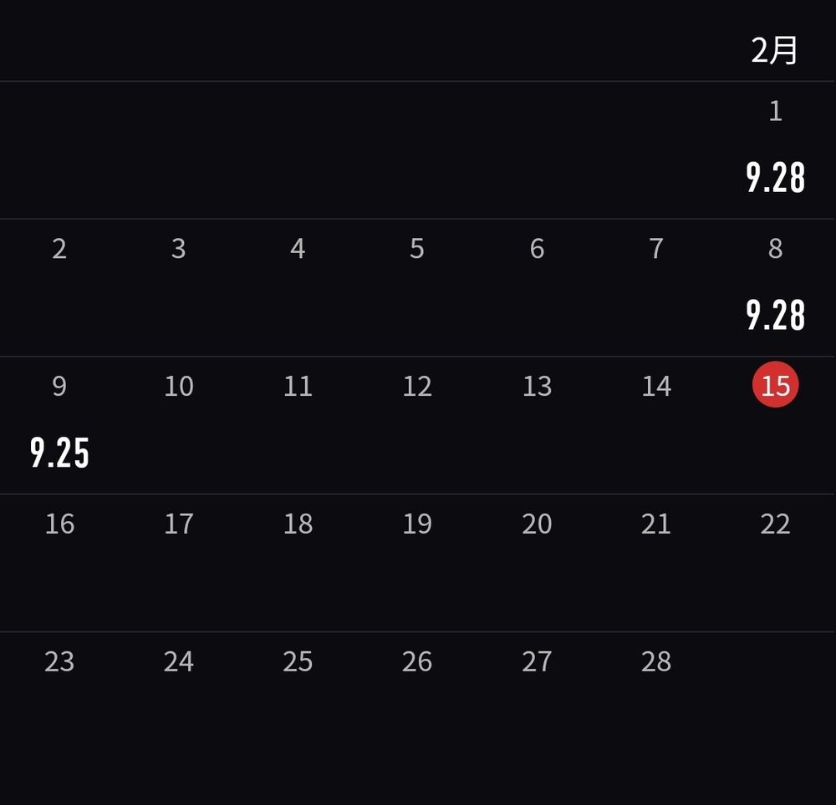The height and width of the screenshot is (805, 836).
Task: Tap the 2月 month header
Action: click(774, 51)
